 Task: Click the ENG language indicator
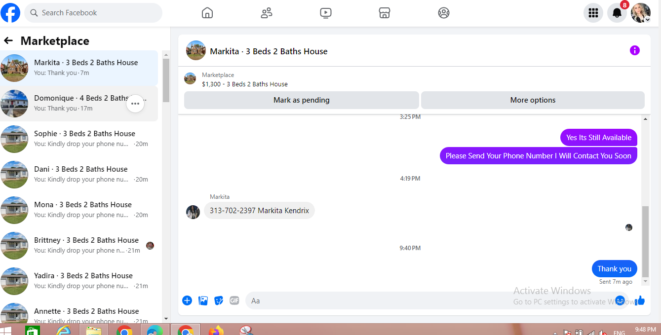619,333
